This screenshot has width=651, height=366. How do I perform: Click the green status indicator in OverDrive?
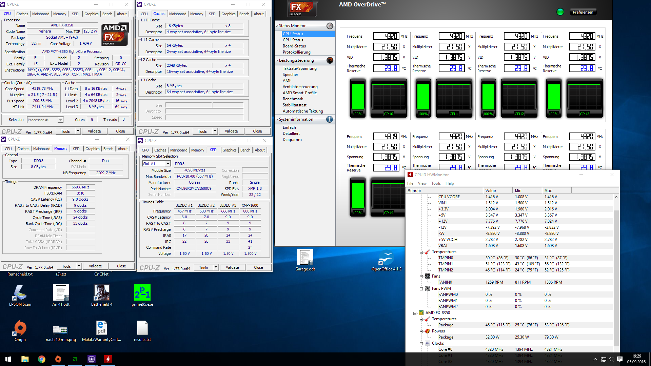[560, 12]
